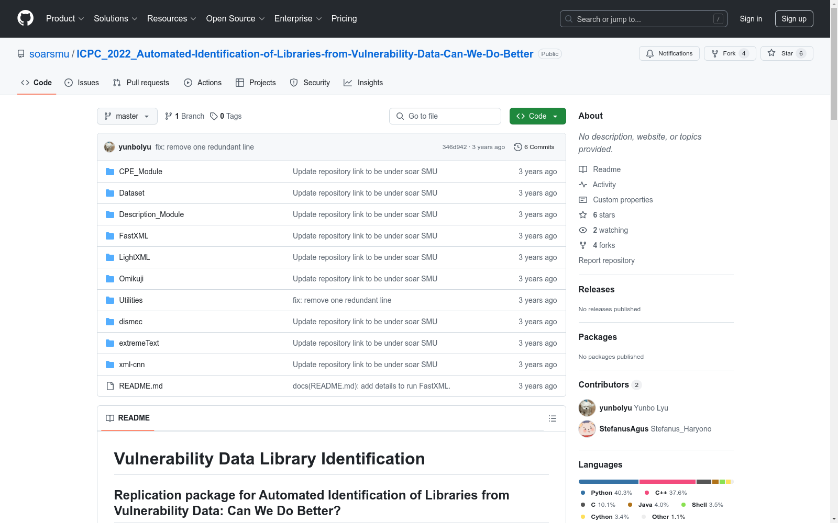Screen dimensions: 838x523
Task: Click the C++ segment of language bar
Action: coord(668,482)
